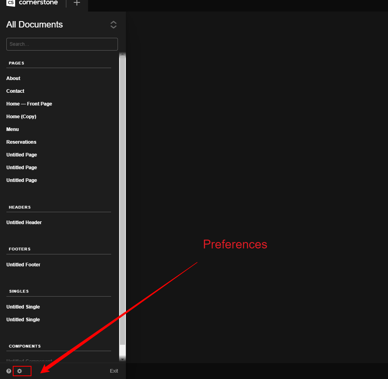Focus the Search input field
388x379 pixels.
62,44
